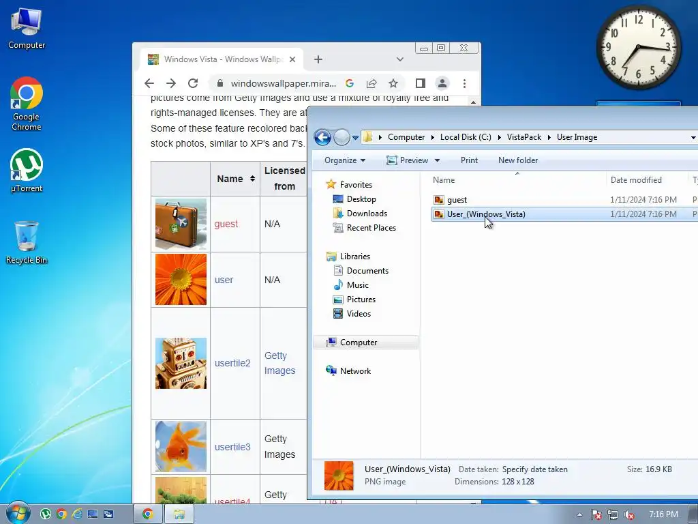The width and height of the screenshot is (698, 524).
Task: Click Explorer Back navigation button
Action: (322, 137)
